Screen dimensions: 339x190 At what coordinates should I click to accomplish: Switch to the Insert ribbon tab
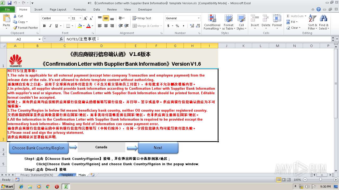[38, 9]
